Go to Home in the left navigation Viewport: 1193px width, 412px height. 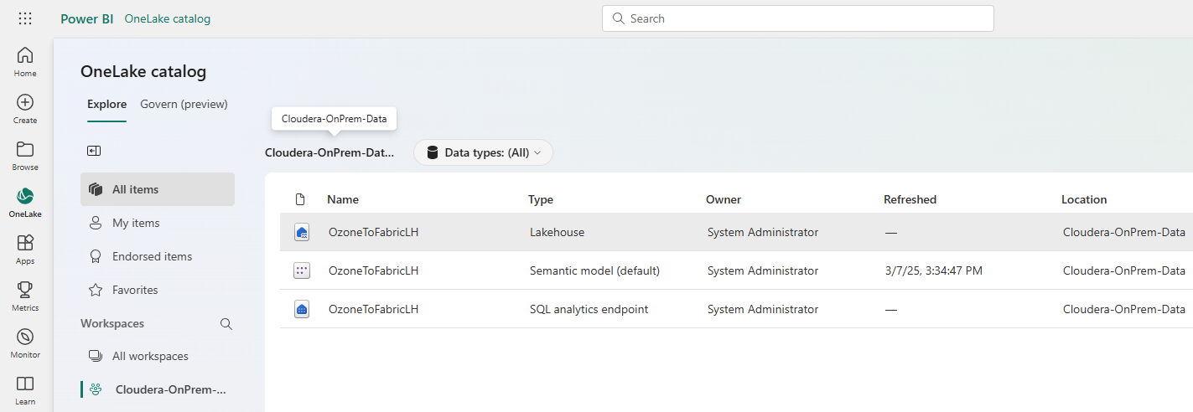25,61
